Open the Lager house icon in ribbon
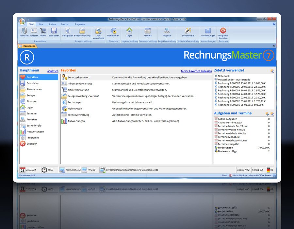Viewport: 294px width, 229px height. tap(129, 31)
